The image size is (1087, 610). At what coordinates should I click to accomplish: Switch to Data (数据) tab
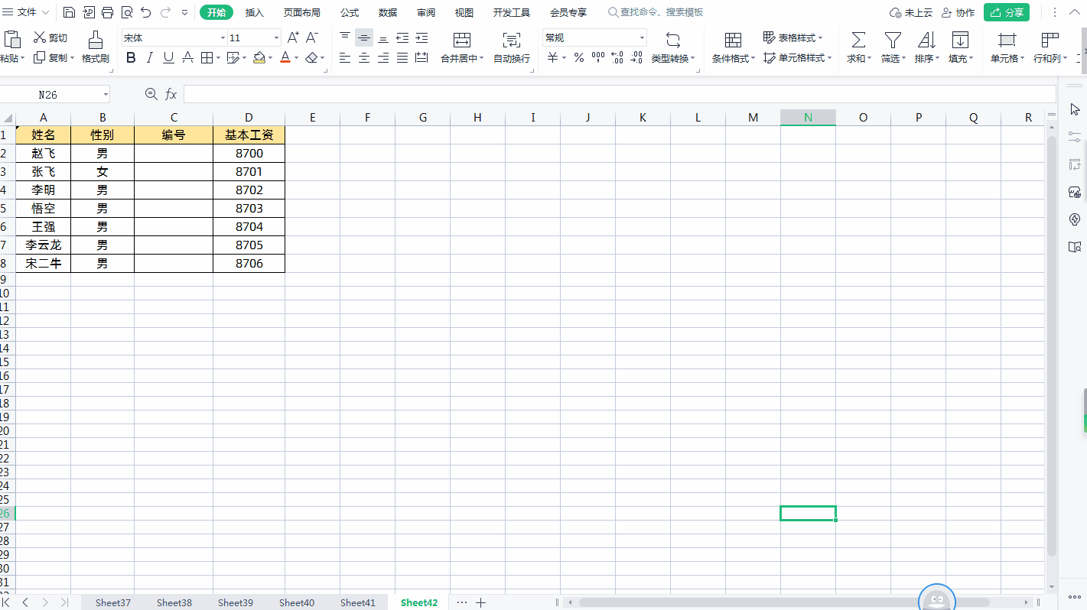(388, 12)
